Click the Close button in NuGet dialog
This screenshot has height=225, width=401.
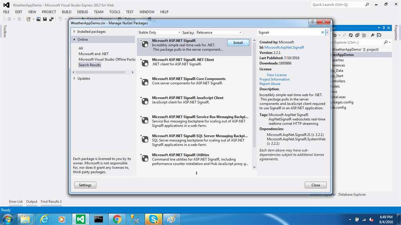coord(316,185)
